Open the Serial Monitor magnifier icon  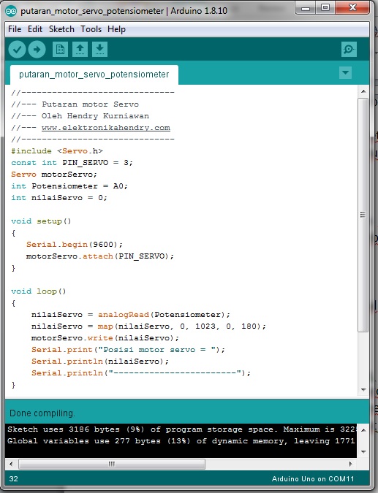click(x=349, y=50)
